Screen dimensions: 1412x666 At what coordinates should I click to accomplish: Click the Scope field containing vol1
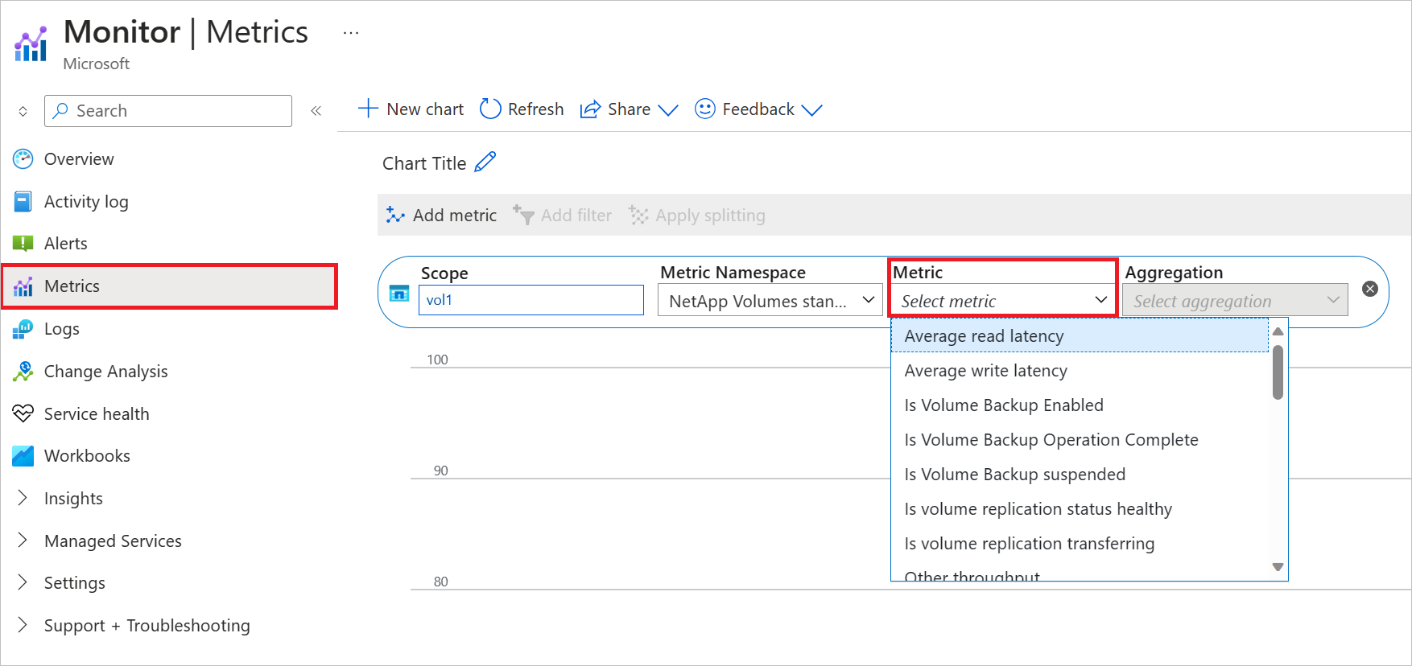531,300
